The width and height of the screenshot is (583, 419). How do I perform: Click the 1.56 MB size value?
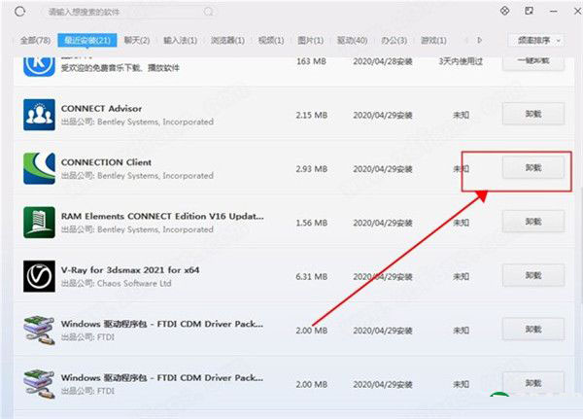[312, 223]
